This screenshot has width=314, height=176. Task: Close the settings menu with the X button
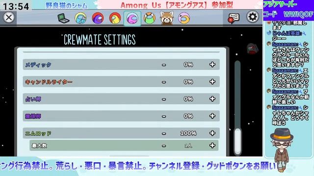point(9,18)
